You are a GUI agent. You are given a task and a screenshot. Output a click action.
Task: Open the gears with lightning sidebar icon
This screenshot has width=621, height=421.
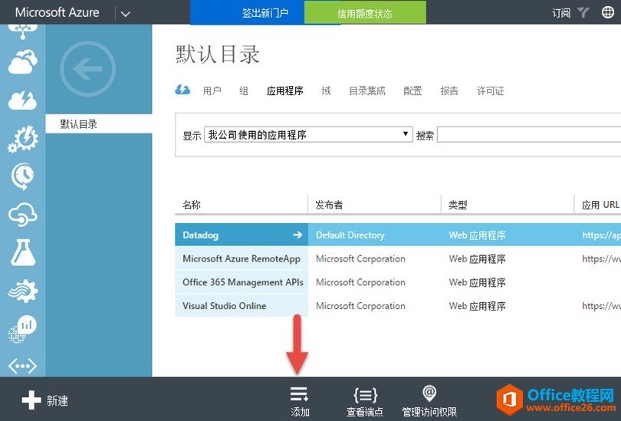point(22,139)
